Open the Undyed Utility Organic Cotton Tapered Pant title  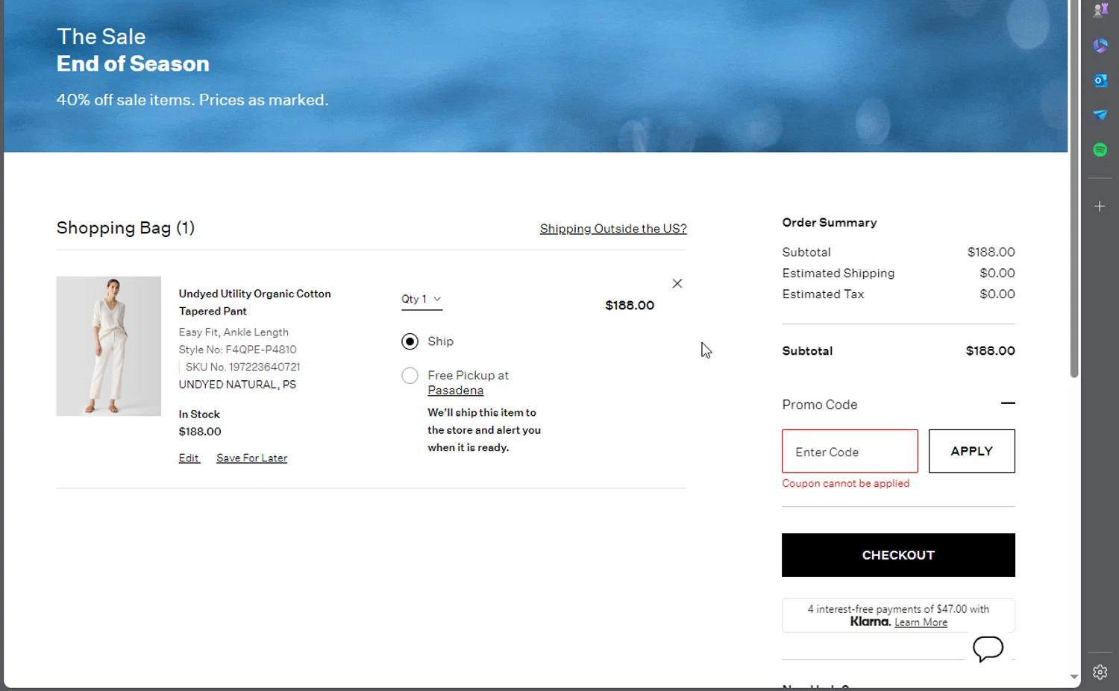coord(254,302)
